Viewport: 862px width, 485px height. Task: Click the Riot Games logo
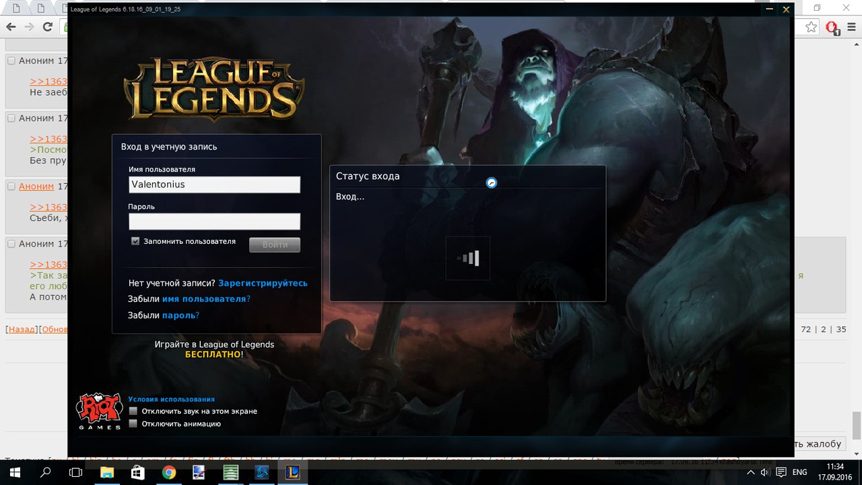[x=99, y=411]
